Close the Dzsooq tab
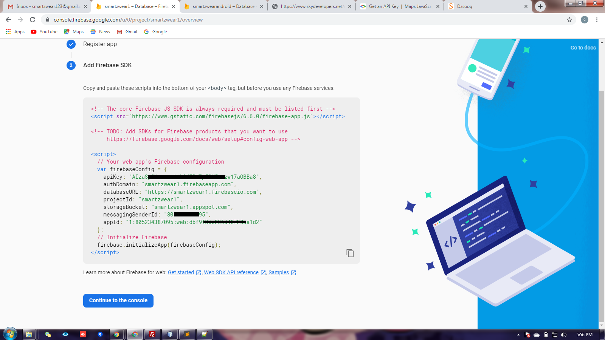 (x=526, y=6)
